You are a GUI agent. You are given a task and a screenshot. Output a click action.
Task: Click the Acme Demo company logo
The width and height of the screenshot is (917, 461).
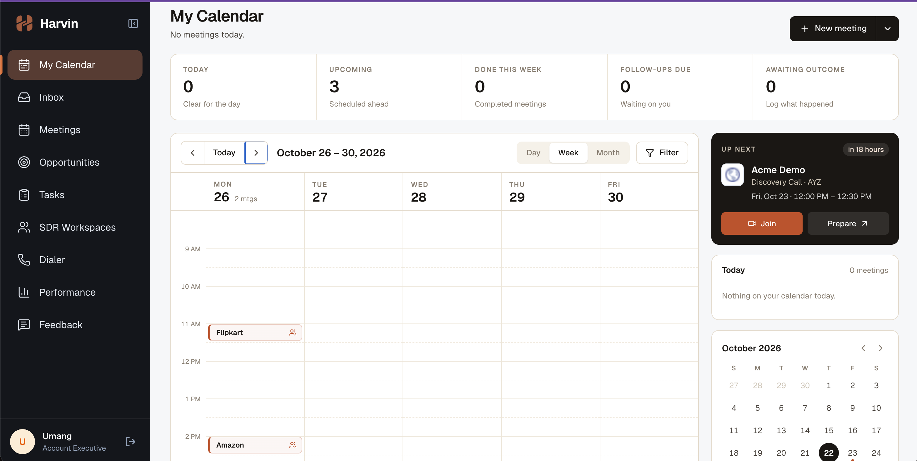pos(733,175)
